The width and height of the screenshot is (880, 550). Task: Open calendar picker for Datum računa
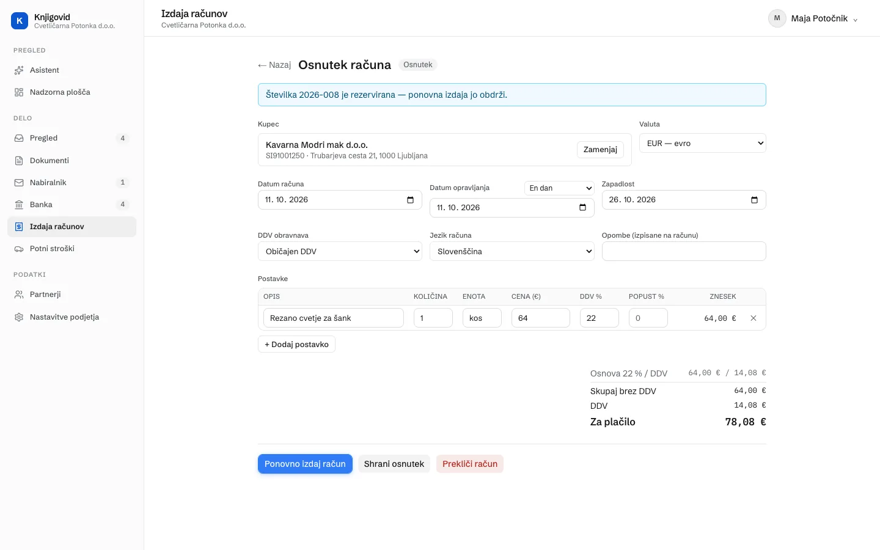[x=410, y=200]
